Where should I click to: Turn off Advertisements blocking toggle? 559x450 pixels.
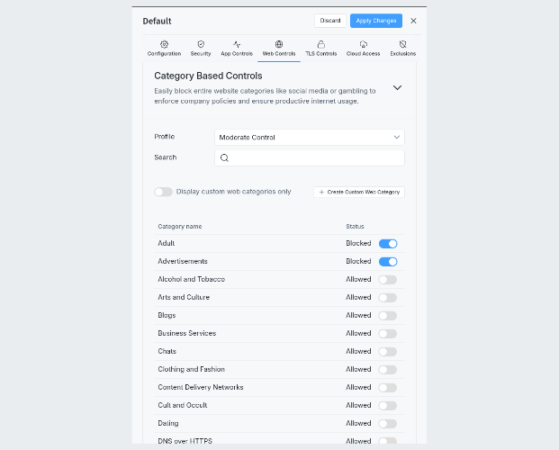[x=388, y=262]
